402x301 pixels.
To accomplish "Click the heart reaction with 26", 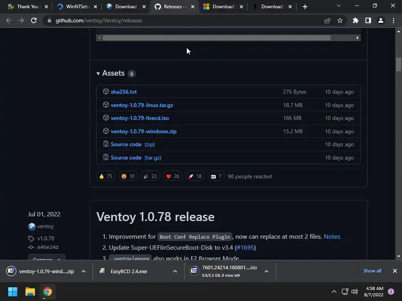I will (173, 176).
